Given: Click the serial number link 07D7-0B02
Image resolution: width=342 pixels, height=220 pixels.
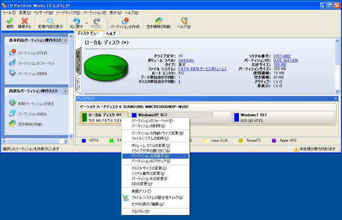Looking at the screenshot, I should pyautogui.click(x=282, y=57).
